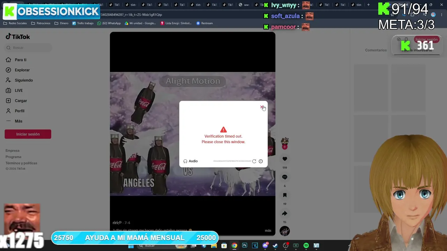Image resolution: width=447 pixels, height=251 pixels.
Task: Open the Redes Sociales bookmark folder
Action: pyautogui.click(x=15, y=23)
